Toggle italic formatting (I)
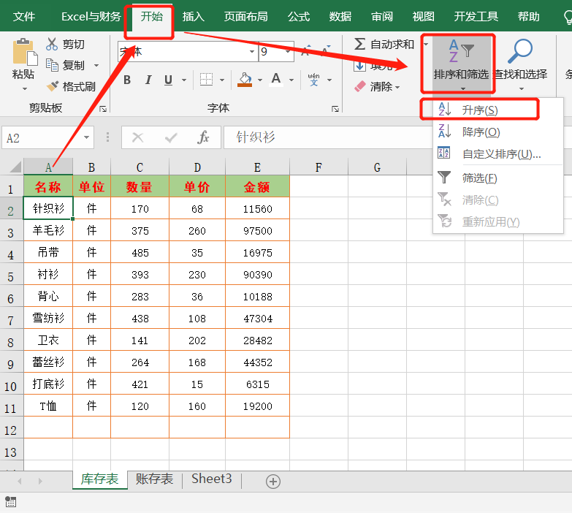The height and width of the screenshot is (513, 572). click(148, 80)
